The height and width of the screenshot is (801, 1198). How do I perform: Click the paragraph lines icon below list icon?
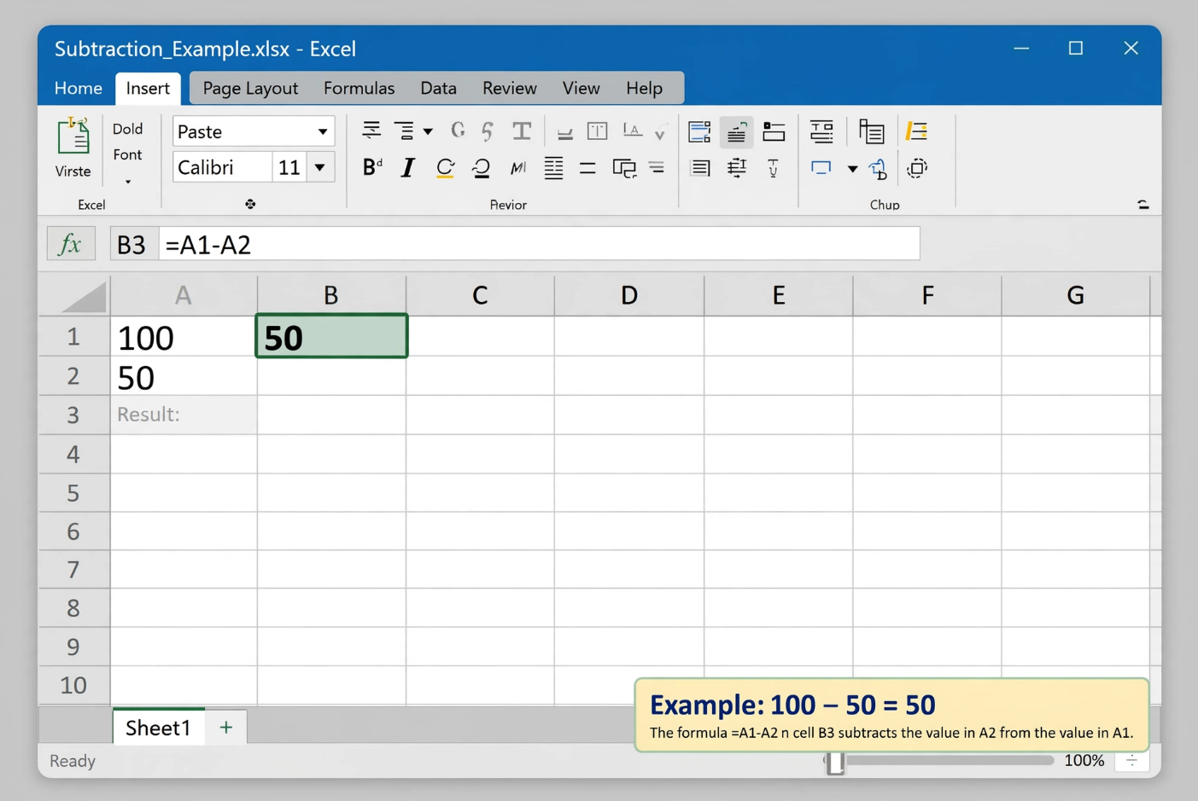pos(700,168)
